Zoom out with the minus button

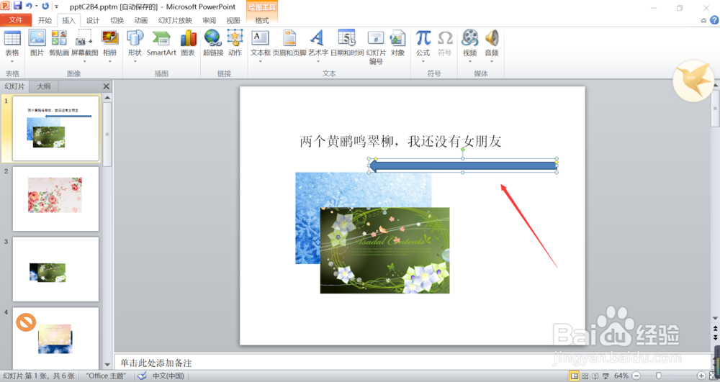pyautogui.click(x=636, y=376)
